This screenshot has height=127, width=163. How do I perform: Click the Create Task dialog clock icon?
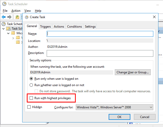[27, 17]
